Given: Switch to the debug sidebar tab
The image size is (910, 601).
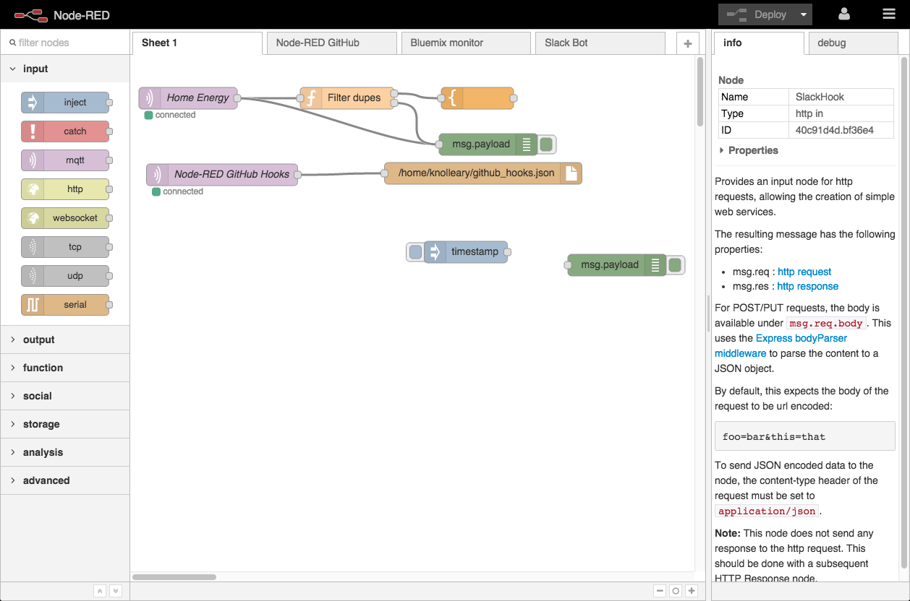Looking at the screenshot, I should tap(853, 43).
